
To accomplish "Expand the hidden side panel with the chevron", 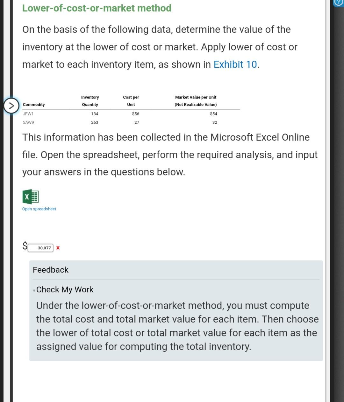I will coord(11,105).
